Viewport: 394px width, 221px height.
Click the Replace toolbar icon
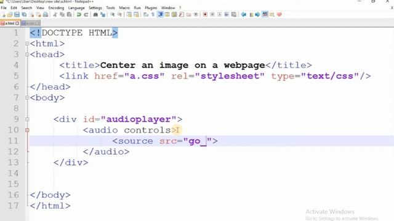click(103, 15)
